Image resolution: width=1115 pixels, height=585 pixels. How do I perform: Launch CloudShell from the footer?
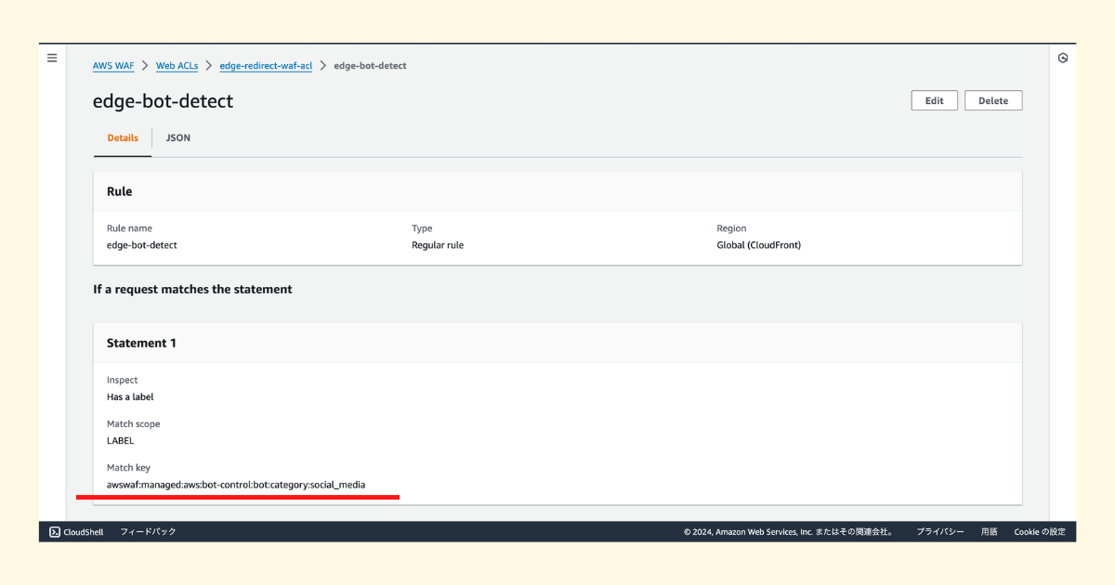(76, 532)
